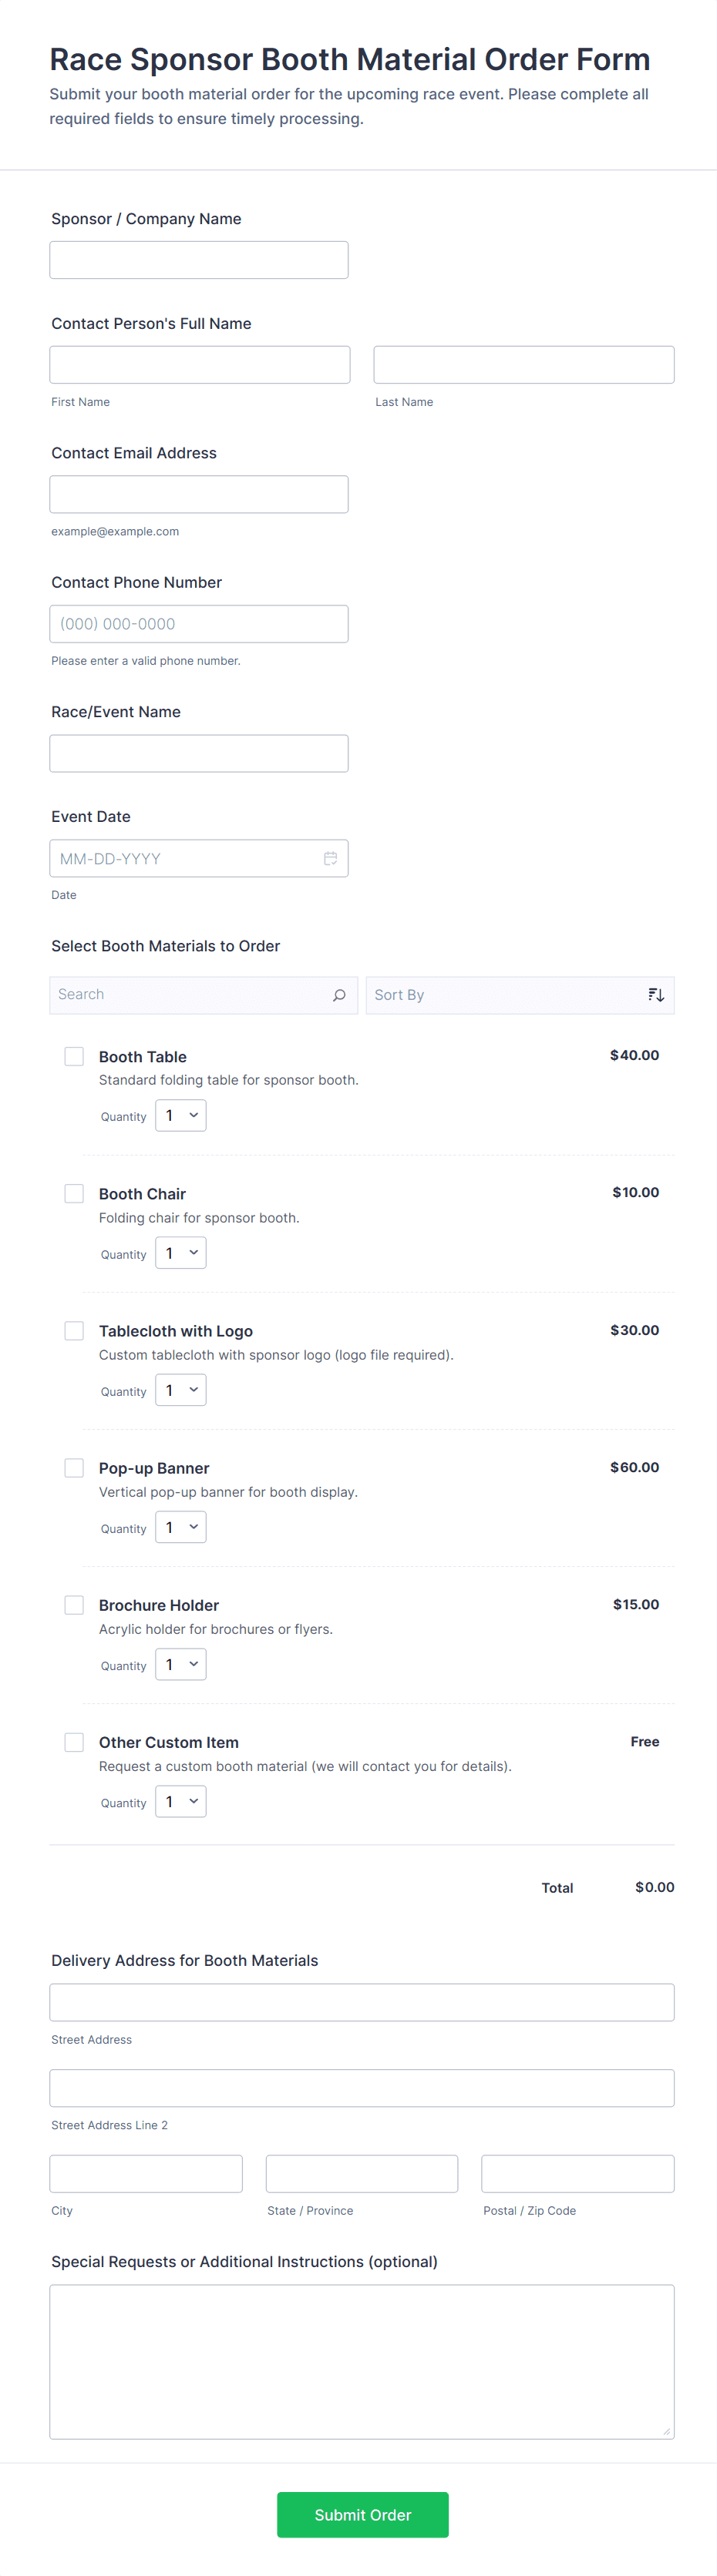
Task: Click the Postal / Zip Code field
Action: [x=577, y=2173]
